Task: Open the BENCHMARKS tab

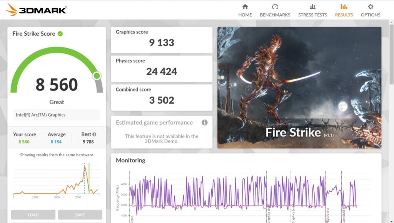Action: [x=275, y=15]
